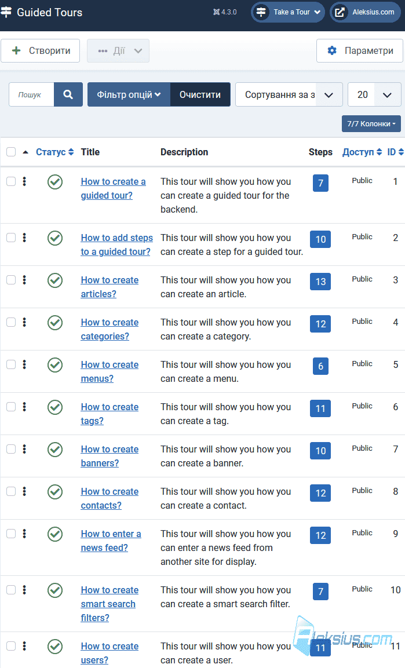Open 'How to create smart search filters?' link
The image size is (405, 668).
click(x=110, y=604)
